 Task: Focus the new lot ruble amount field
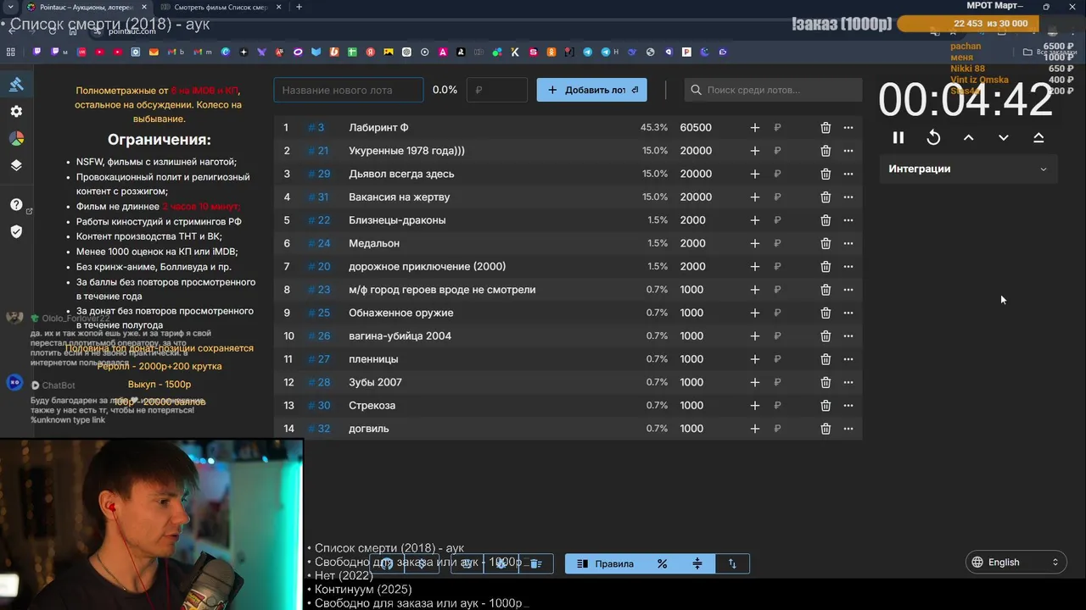tap(497, 90)
